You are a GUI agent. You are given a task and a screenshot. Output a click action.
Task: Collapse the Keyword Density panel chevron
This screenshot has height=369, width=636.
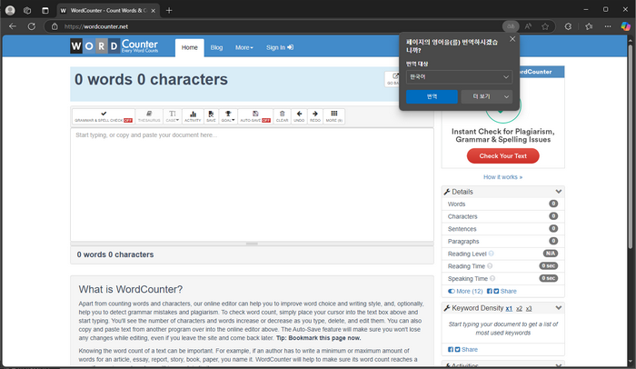tap(559, 308)
